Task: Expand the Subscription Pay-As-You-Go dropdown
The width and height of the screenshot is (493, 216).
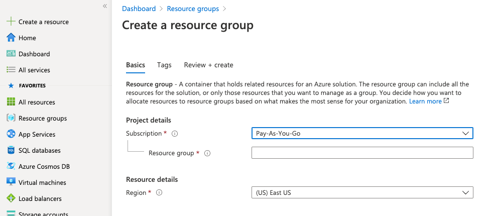Action: pyautogui.click(x=362, y=133)
